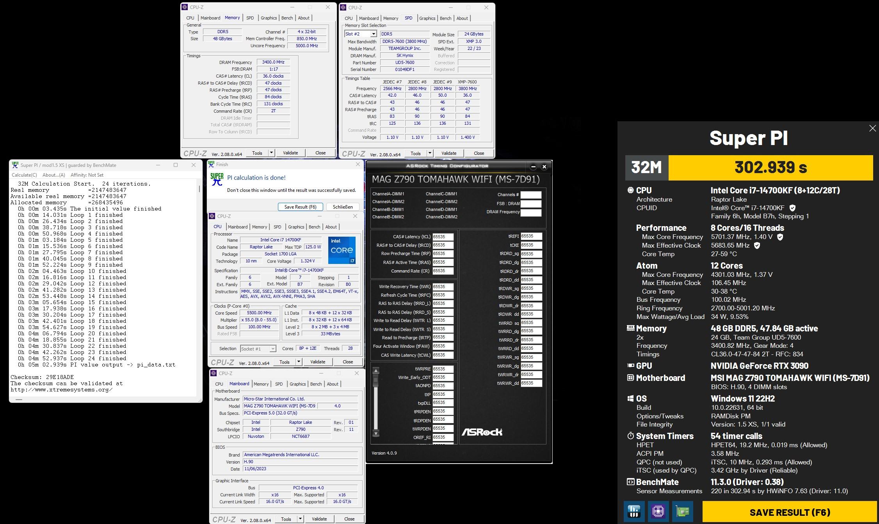Click the Part Number UD5-7600 value
This screenshot has width=879, height=524.
405,62
